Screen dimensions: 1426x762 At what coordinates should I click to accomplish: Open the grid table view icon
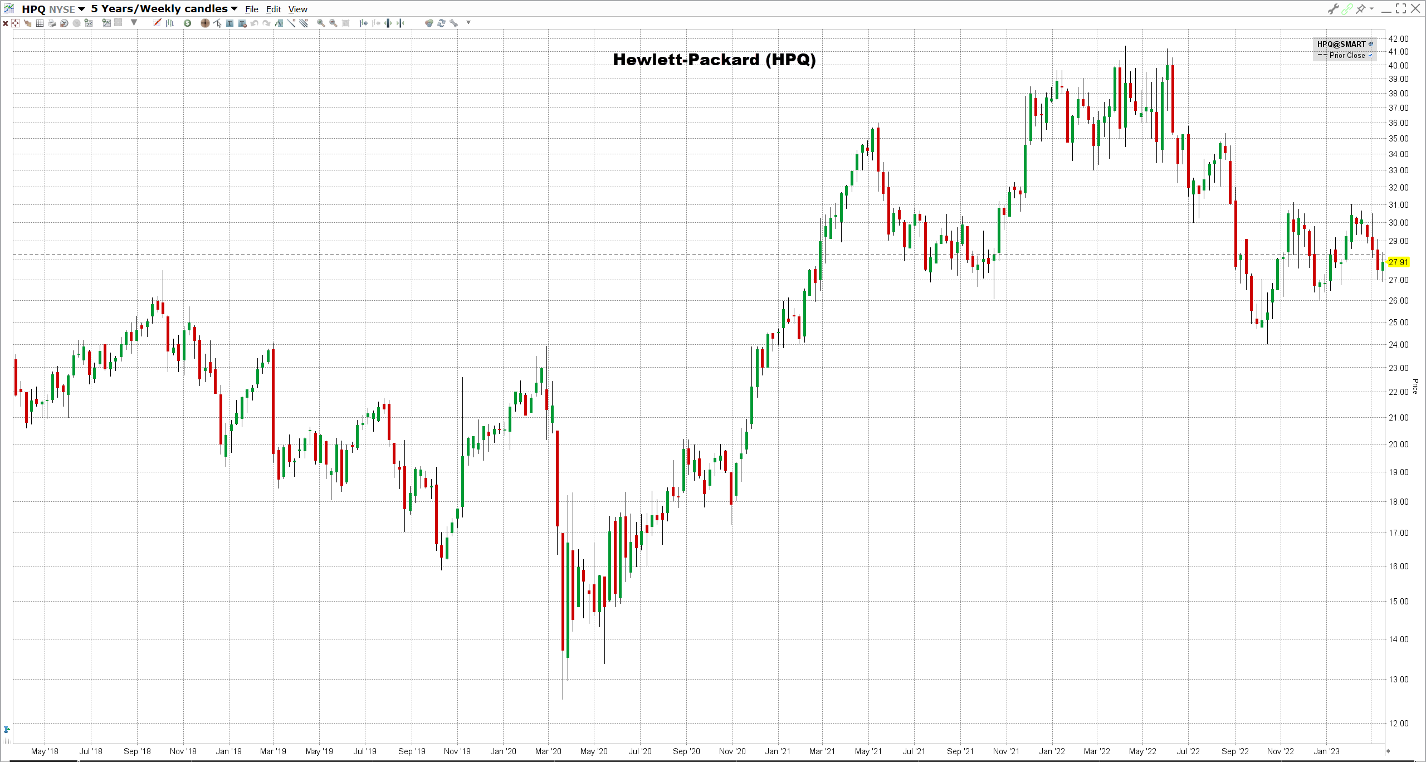(40, 23)
